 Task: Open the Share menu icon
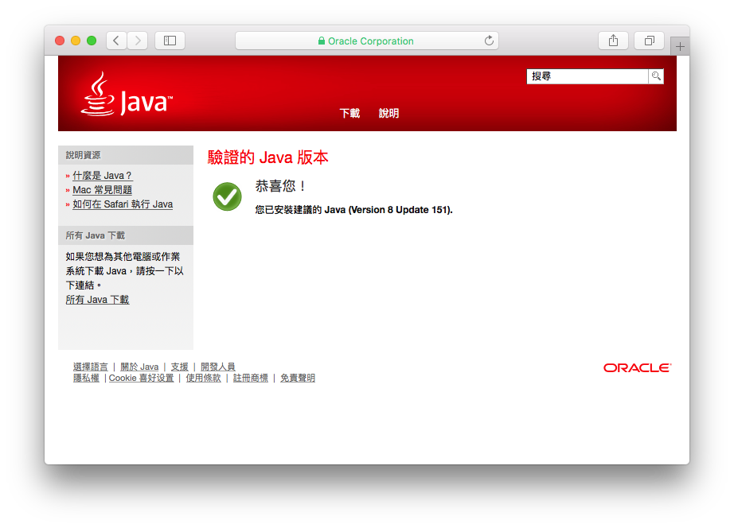tap(613, 41)
